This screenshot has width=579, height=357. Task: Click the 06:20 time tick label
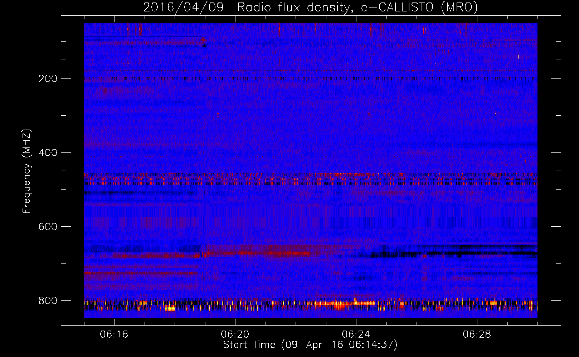[x=235, y=335]
